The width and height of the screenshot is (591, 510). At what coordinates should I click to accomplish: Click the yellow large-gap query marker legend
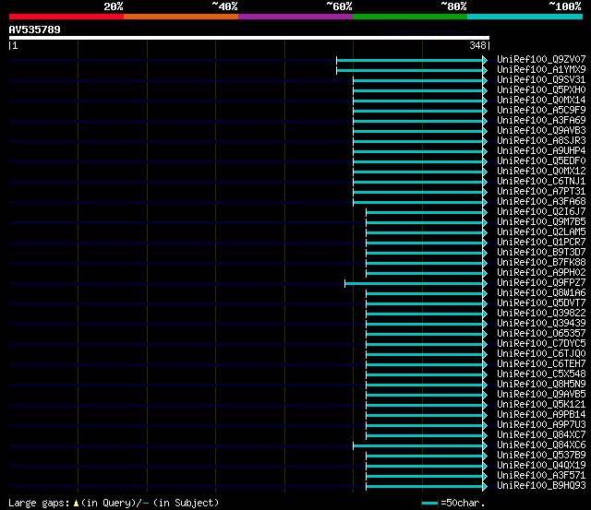(x=76, y=504)
